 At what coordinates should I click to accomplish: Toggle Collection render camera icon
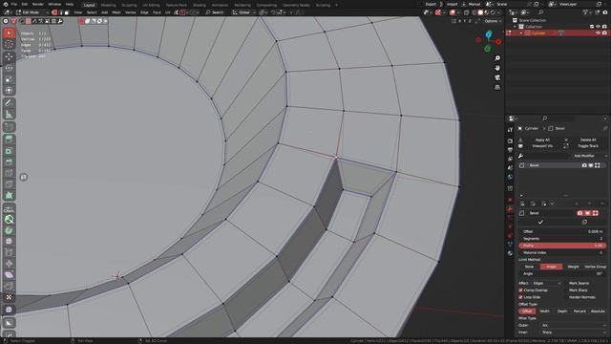tap(604, 27)
